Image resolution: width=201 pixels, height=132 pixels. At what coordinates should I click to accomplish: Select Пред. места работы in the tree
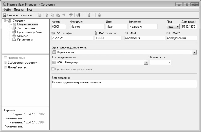point(29,32)
